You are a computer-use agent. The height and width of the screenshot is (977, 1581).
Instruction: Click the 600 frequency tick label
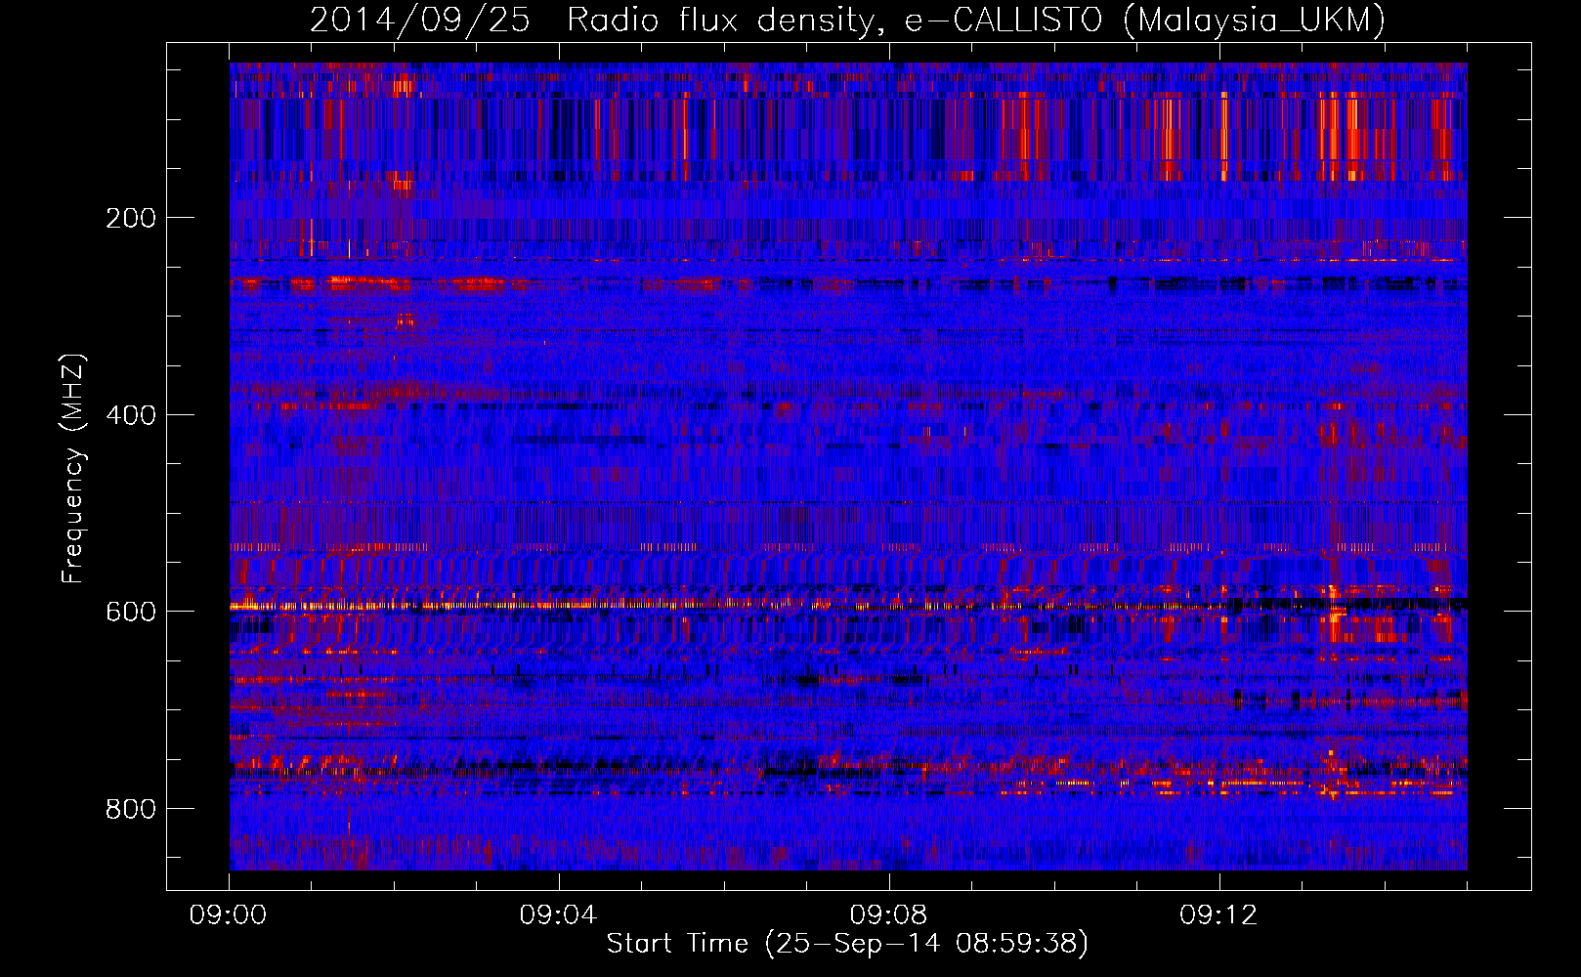click(131, 612)
